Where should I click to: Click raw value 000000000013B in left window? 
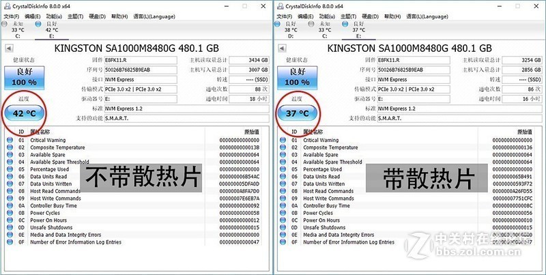[x=240, y=147]
